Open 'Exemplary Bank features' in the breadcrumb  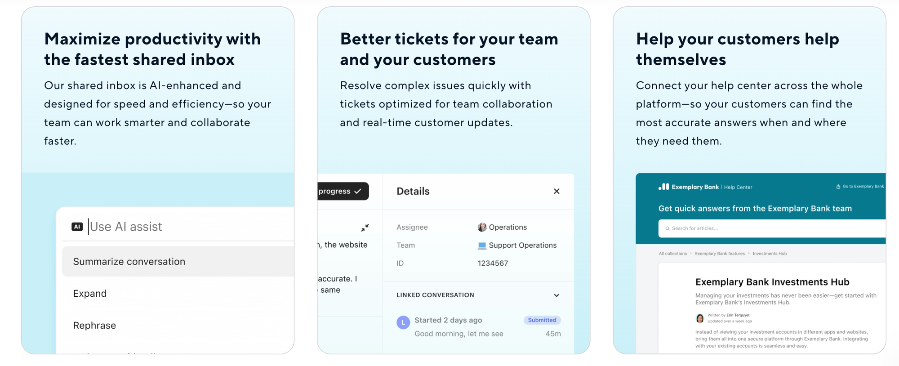(720, 253)
